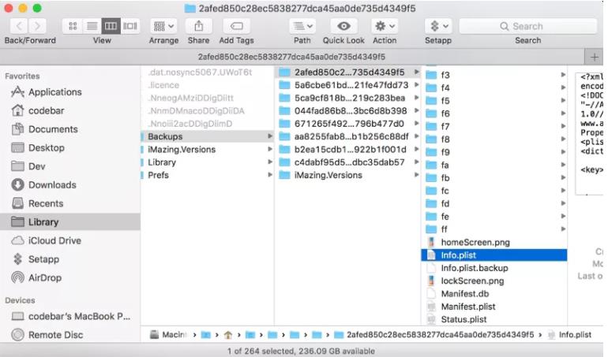608x357 pixels.
Task: Select the iMazing.Versions folder in first column
Action: click(182, 150)
